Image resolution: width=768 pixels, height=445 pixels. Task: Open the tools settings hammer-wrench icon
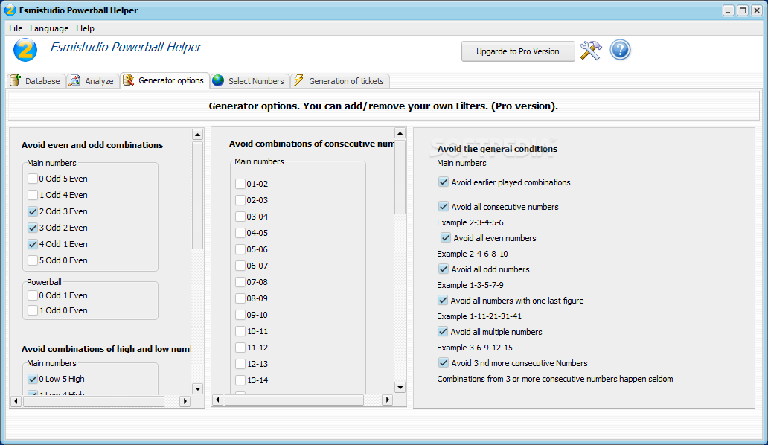click(591, 51)
